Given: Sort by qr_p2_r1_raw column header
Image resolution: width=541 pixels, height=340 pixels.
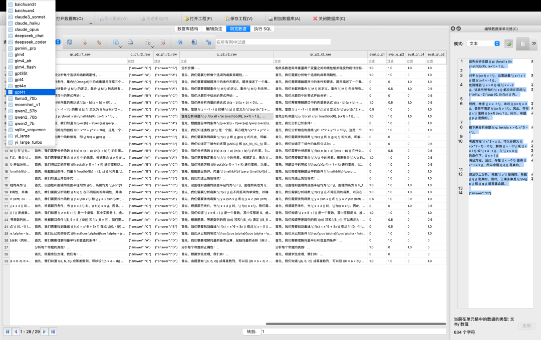Looking at the screenshot, I should [80, 54].
